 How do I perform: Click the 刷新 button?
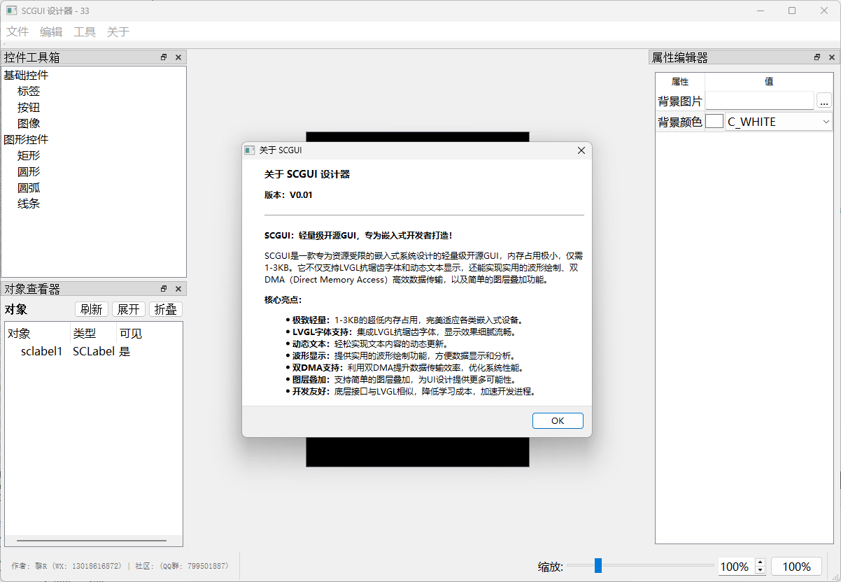click(x=92, y=309)
